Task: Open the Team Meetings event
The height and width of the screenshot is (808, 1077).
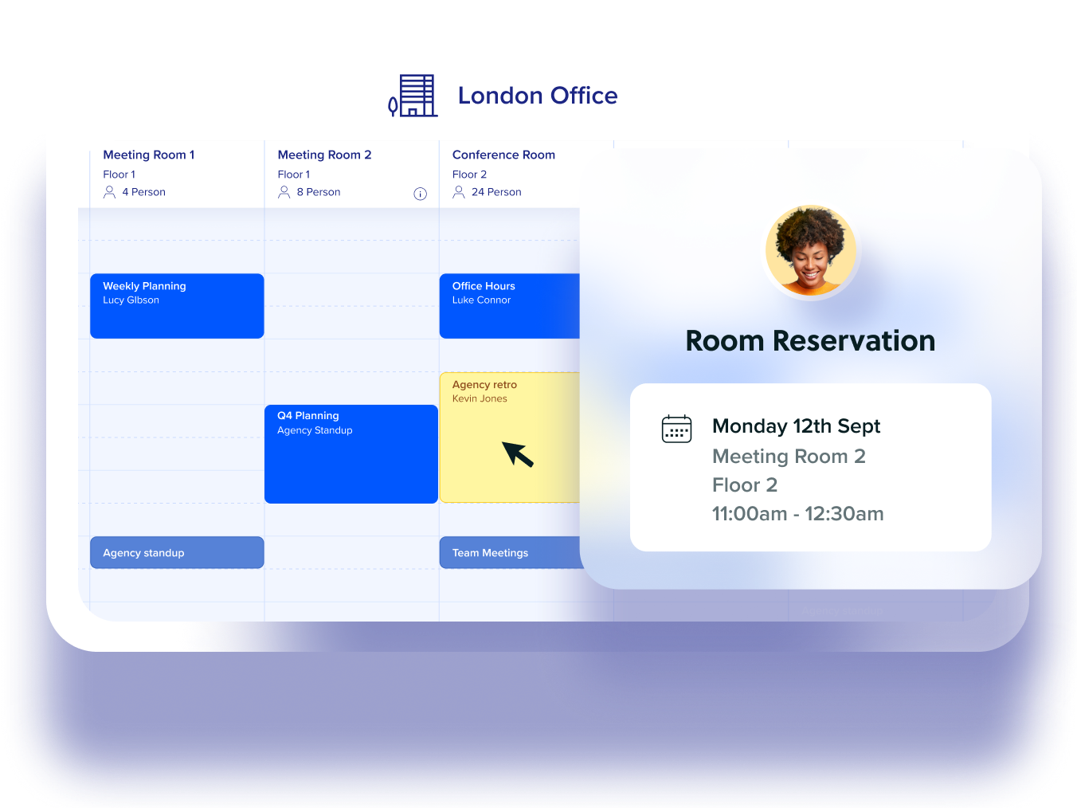Action: click(510, 552)
